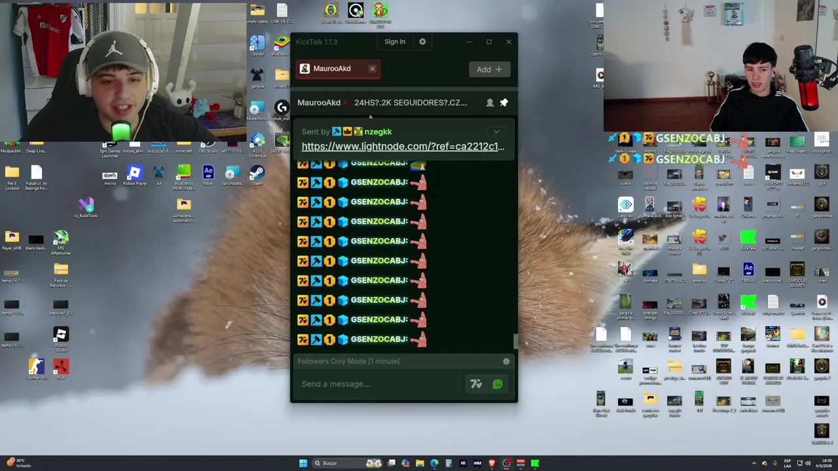Open green KickTalk taskbar icon
The image size is (838, 471).
coord(535,463)
